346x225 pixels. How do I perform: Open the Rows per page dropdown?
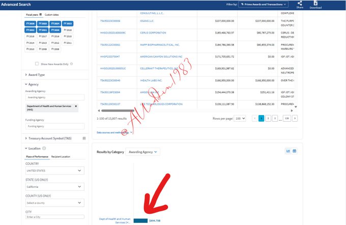tap(239, 118)
